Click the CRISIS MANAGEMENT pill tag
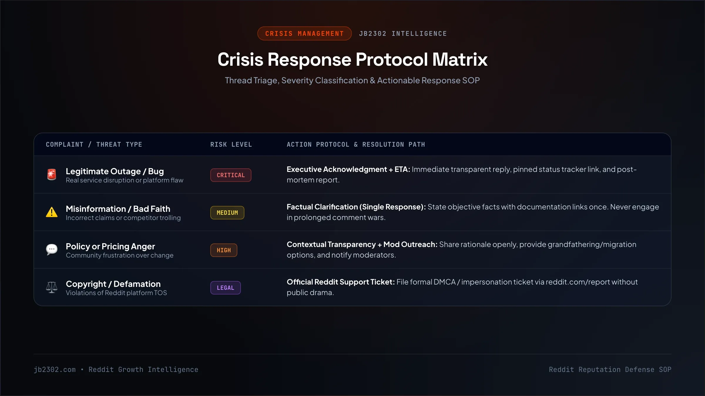The width and height of the screenshot is (705, 396). (304, 33)
